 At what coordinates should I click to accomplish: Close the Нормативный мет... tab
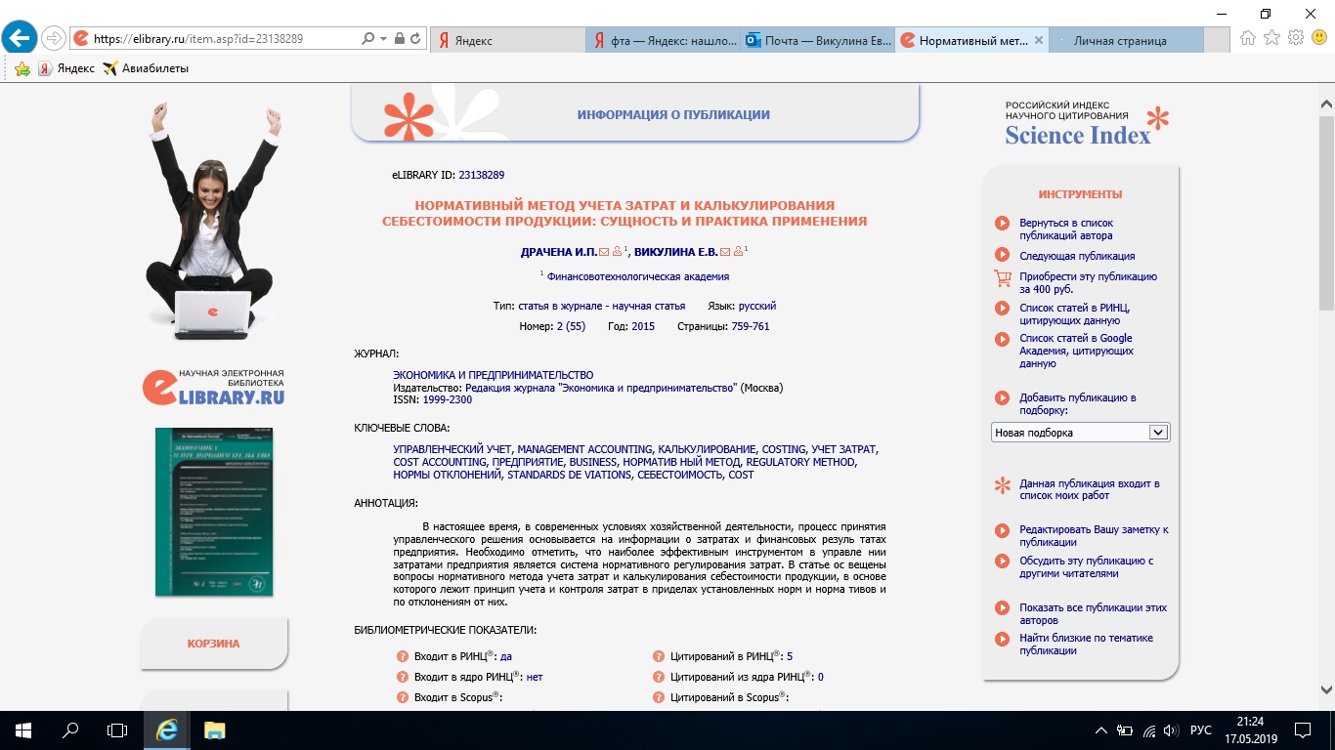click(1038, 40)
